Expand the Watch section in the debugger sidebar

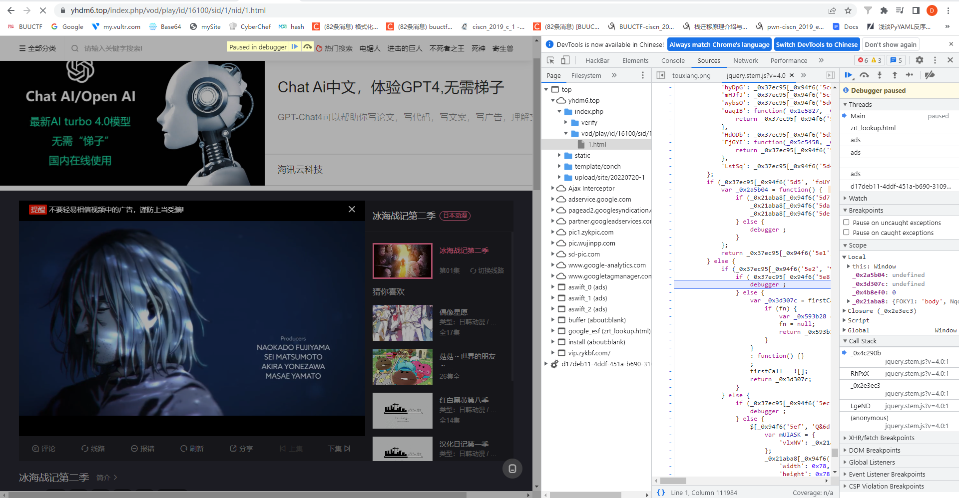click(x=845, y=198)
